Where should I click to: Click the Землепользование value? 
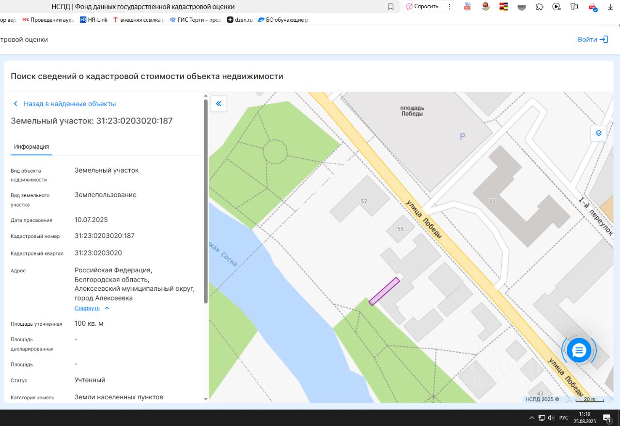click(106, 195)
